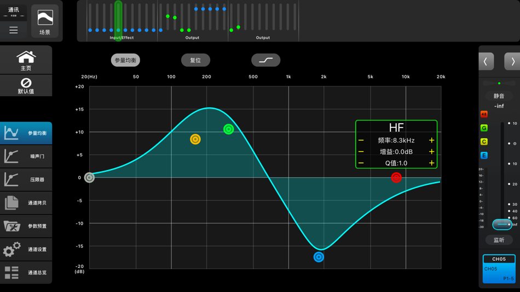Toggle 监听 monitor button
The image size is (520, 292).
[499, 240]
